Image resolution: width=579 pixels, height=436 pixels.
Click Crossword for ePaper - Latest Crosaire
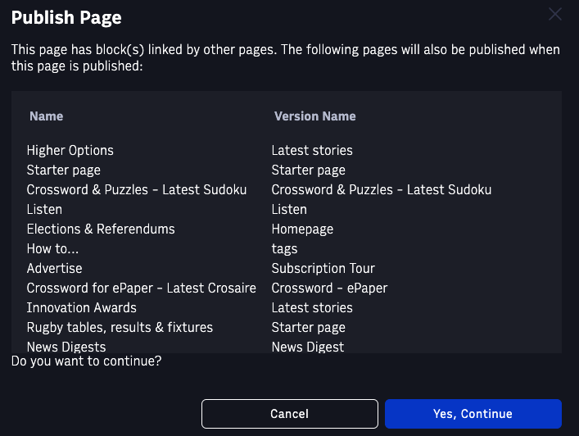tap(142, 288)
